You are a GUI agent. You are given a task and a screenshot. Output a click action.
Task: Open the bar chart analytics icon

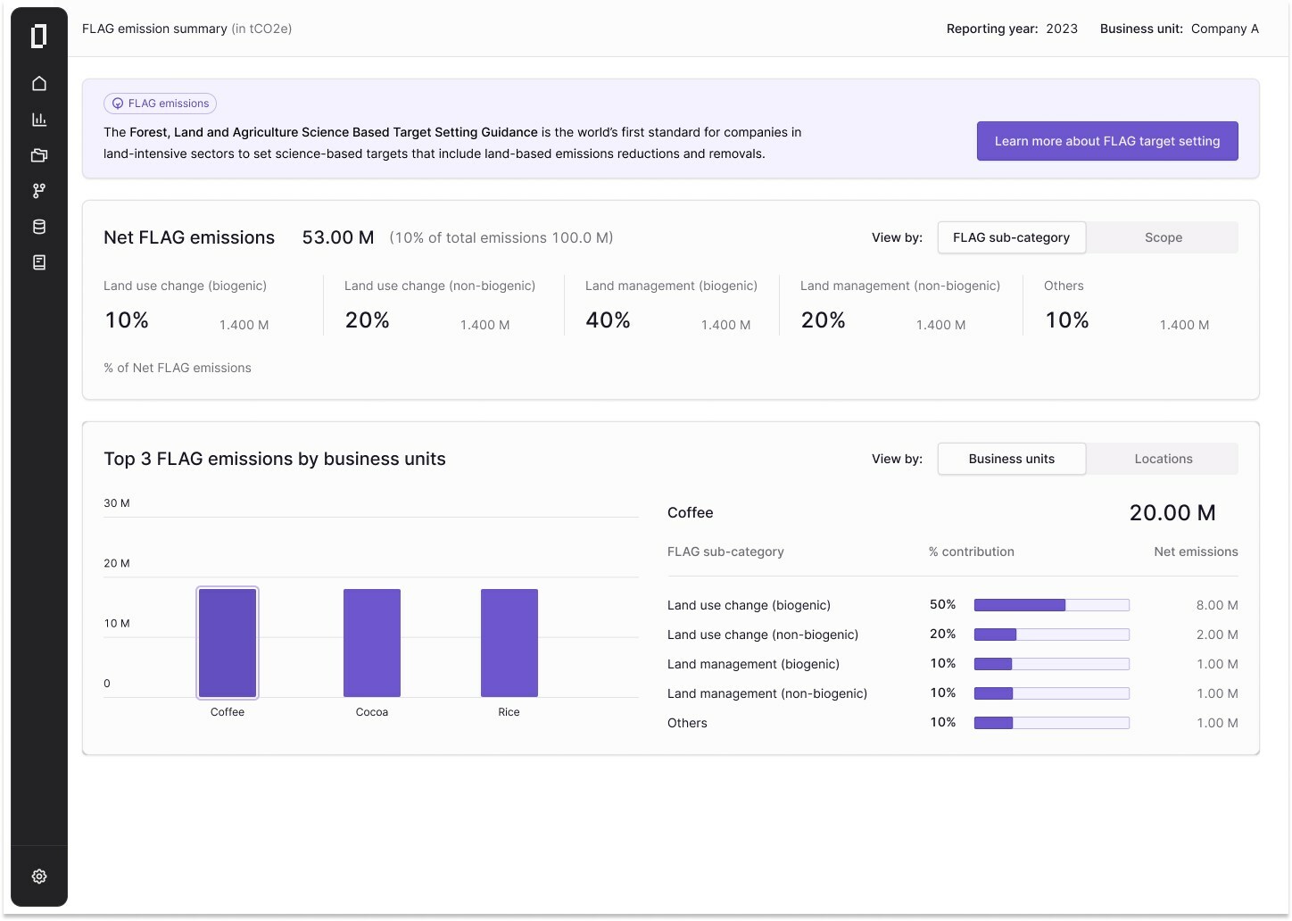[x=39, y=120]
